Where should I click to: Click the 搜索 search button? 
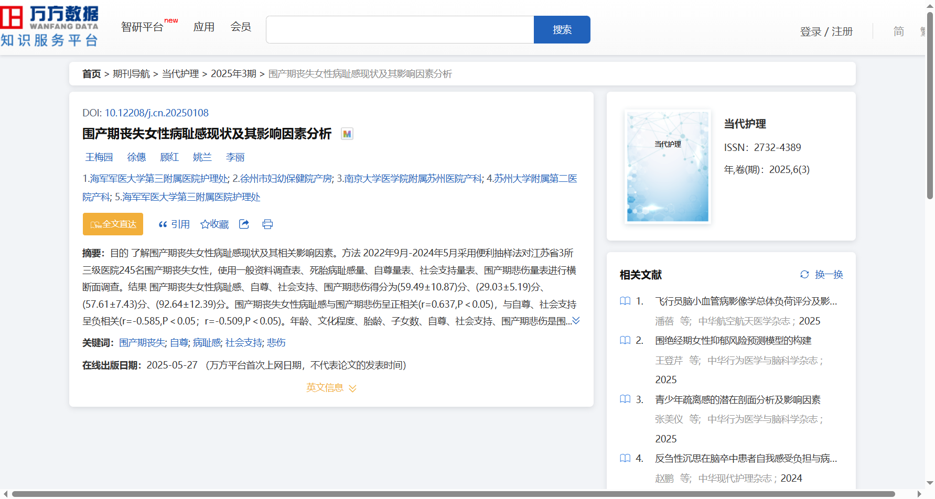tap(562, 30)
